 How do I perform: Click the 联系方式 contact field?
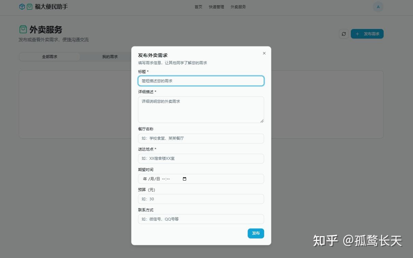[x=201, y=219]
